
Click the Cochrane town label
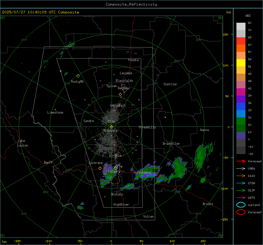pos(96,163)
